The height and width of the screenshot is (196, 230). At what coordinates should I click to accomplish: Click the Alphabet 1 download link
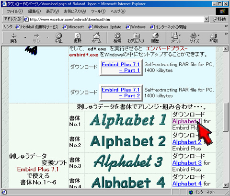(x=186, y=121)
